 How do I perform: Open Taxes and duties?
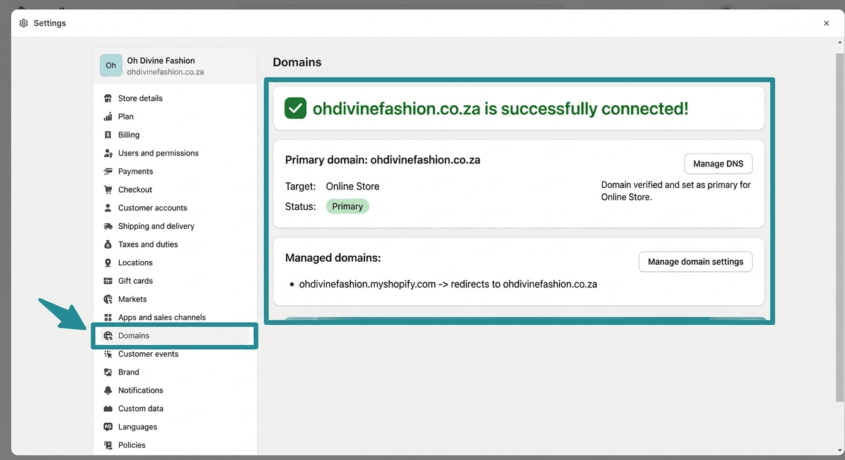(175, 245)
